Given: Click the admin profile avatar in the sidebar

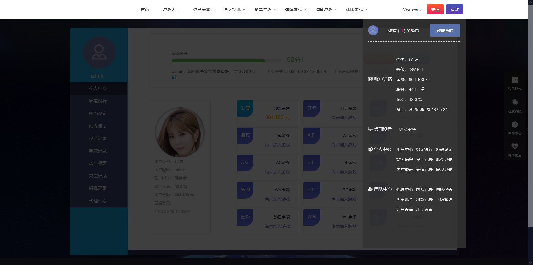Looking at the screenshot, I should [x=99, y=53].
